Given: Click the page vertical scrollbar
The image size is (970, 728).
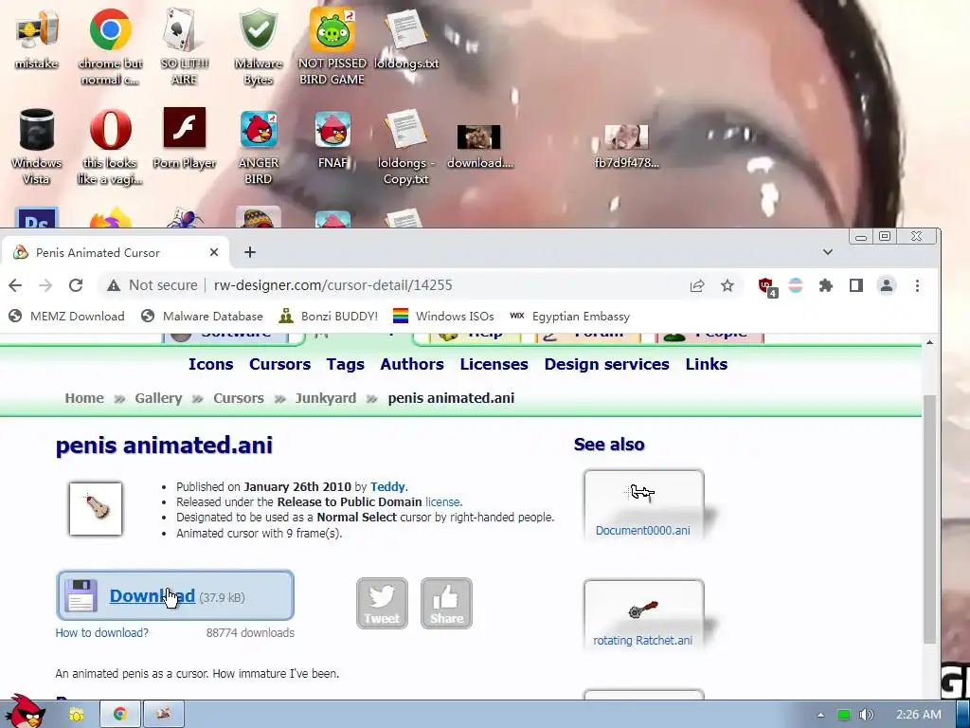Looking at the screenshot, I should tap(929, 519).
